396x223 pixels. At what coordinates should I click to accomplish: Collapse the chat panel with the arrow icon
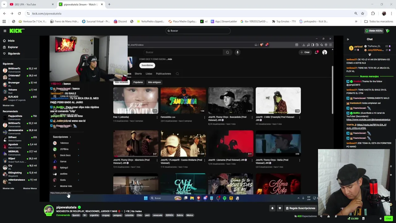pyautogui.click(x=348, y=39)
